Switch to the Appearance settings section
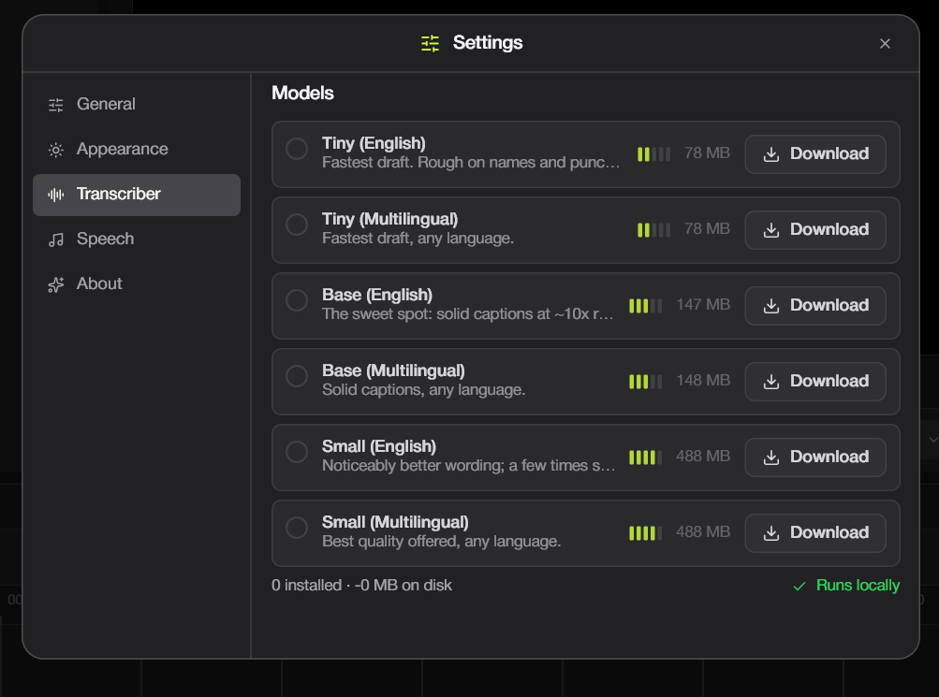This screenshot has height=697, width=939. [137, 150]
